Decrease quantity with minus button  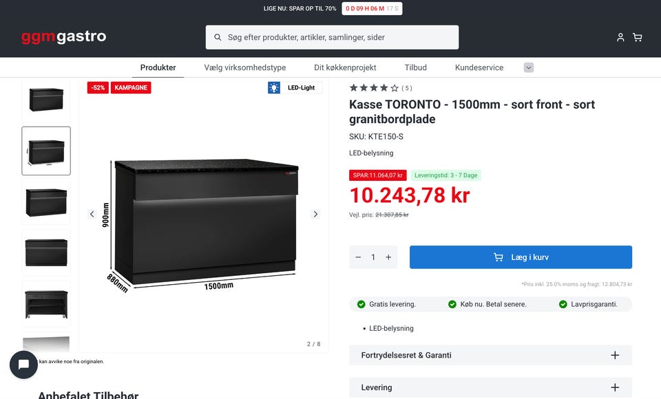coord(358,257)
